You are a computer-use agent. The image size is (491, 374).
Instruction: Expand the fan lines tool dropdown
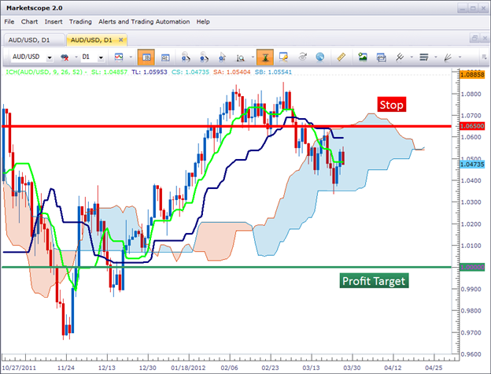coord(460,57)
